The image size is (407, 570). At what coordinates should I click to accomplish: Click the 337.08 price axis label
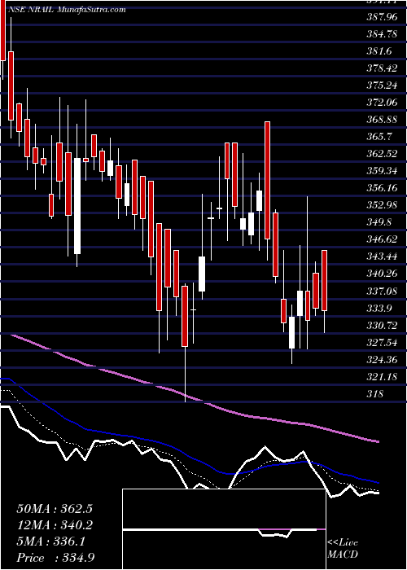(380, 291)
